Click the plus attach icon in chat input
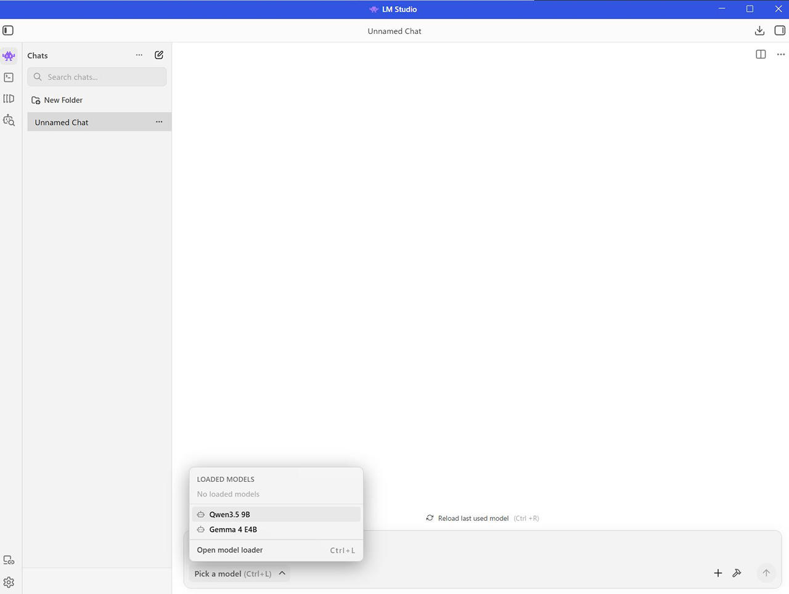Screen dimensions: 789x594 717,573
